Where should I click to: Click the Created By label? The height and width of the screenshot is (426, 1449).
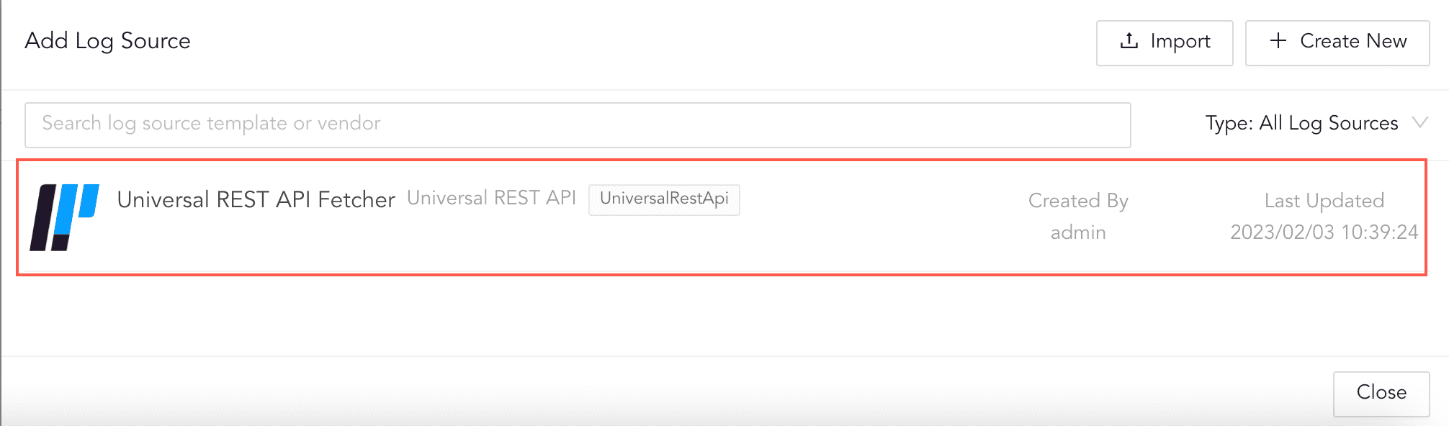click(x=1078, y=201)
